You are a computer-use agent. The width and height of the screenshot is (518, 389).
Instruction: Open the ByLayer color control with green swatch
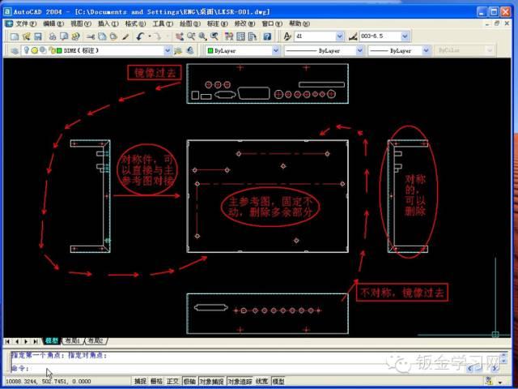(241, 50)
